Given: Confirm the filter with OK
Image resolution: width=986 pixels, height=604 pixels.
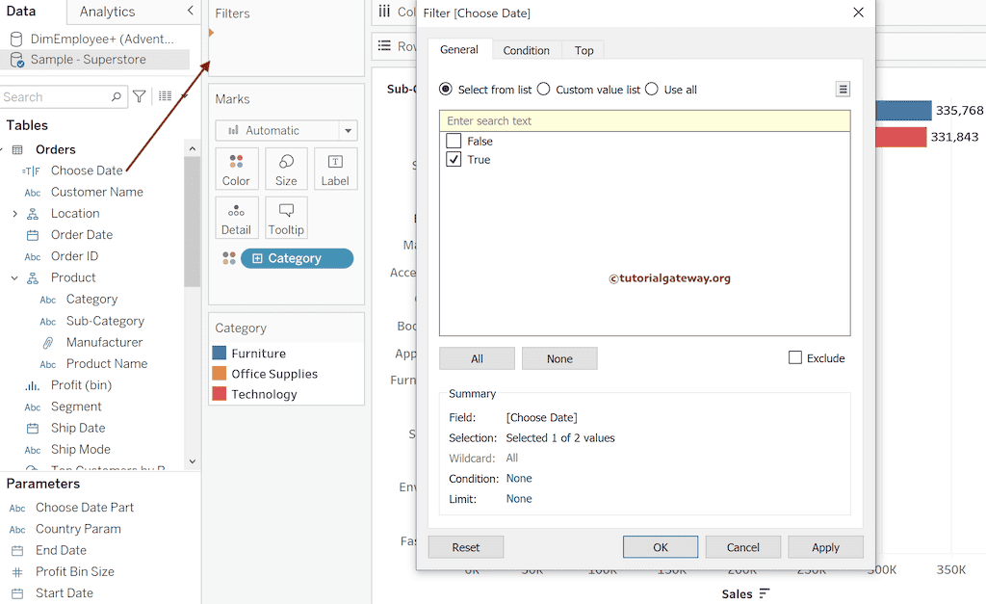Looking at the screenshot, I should pos(661,547).
